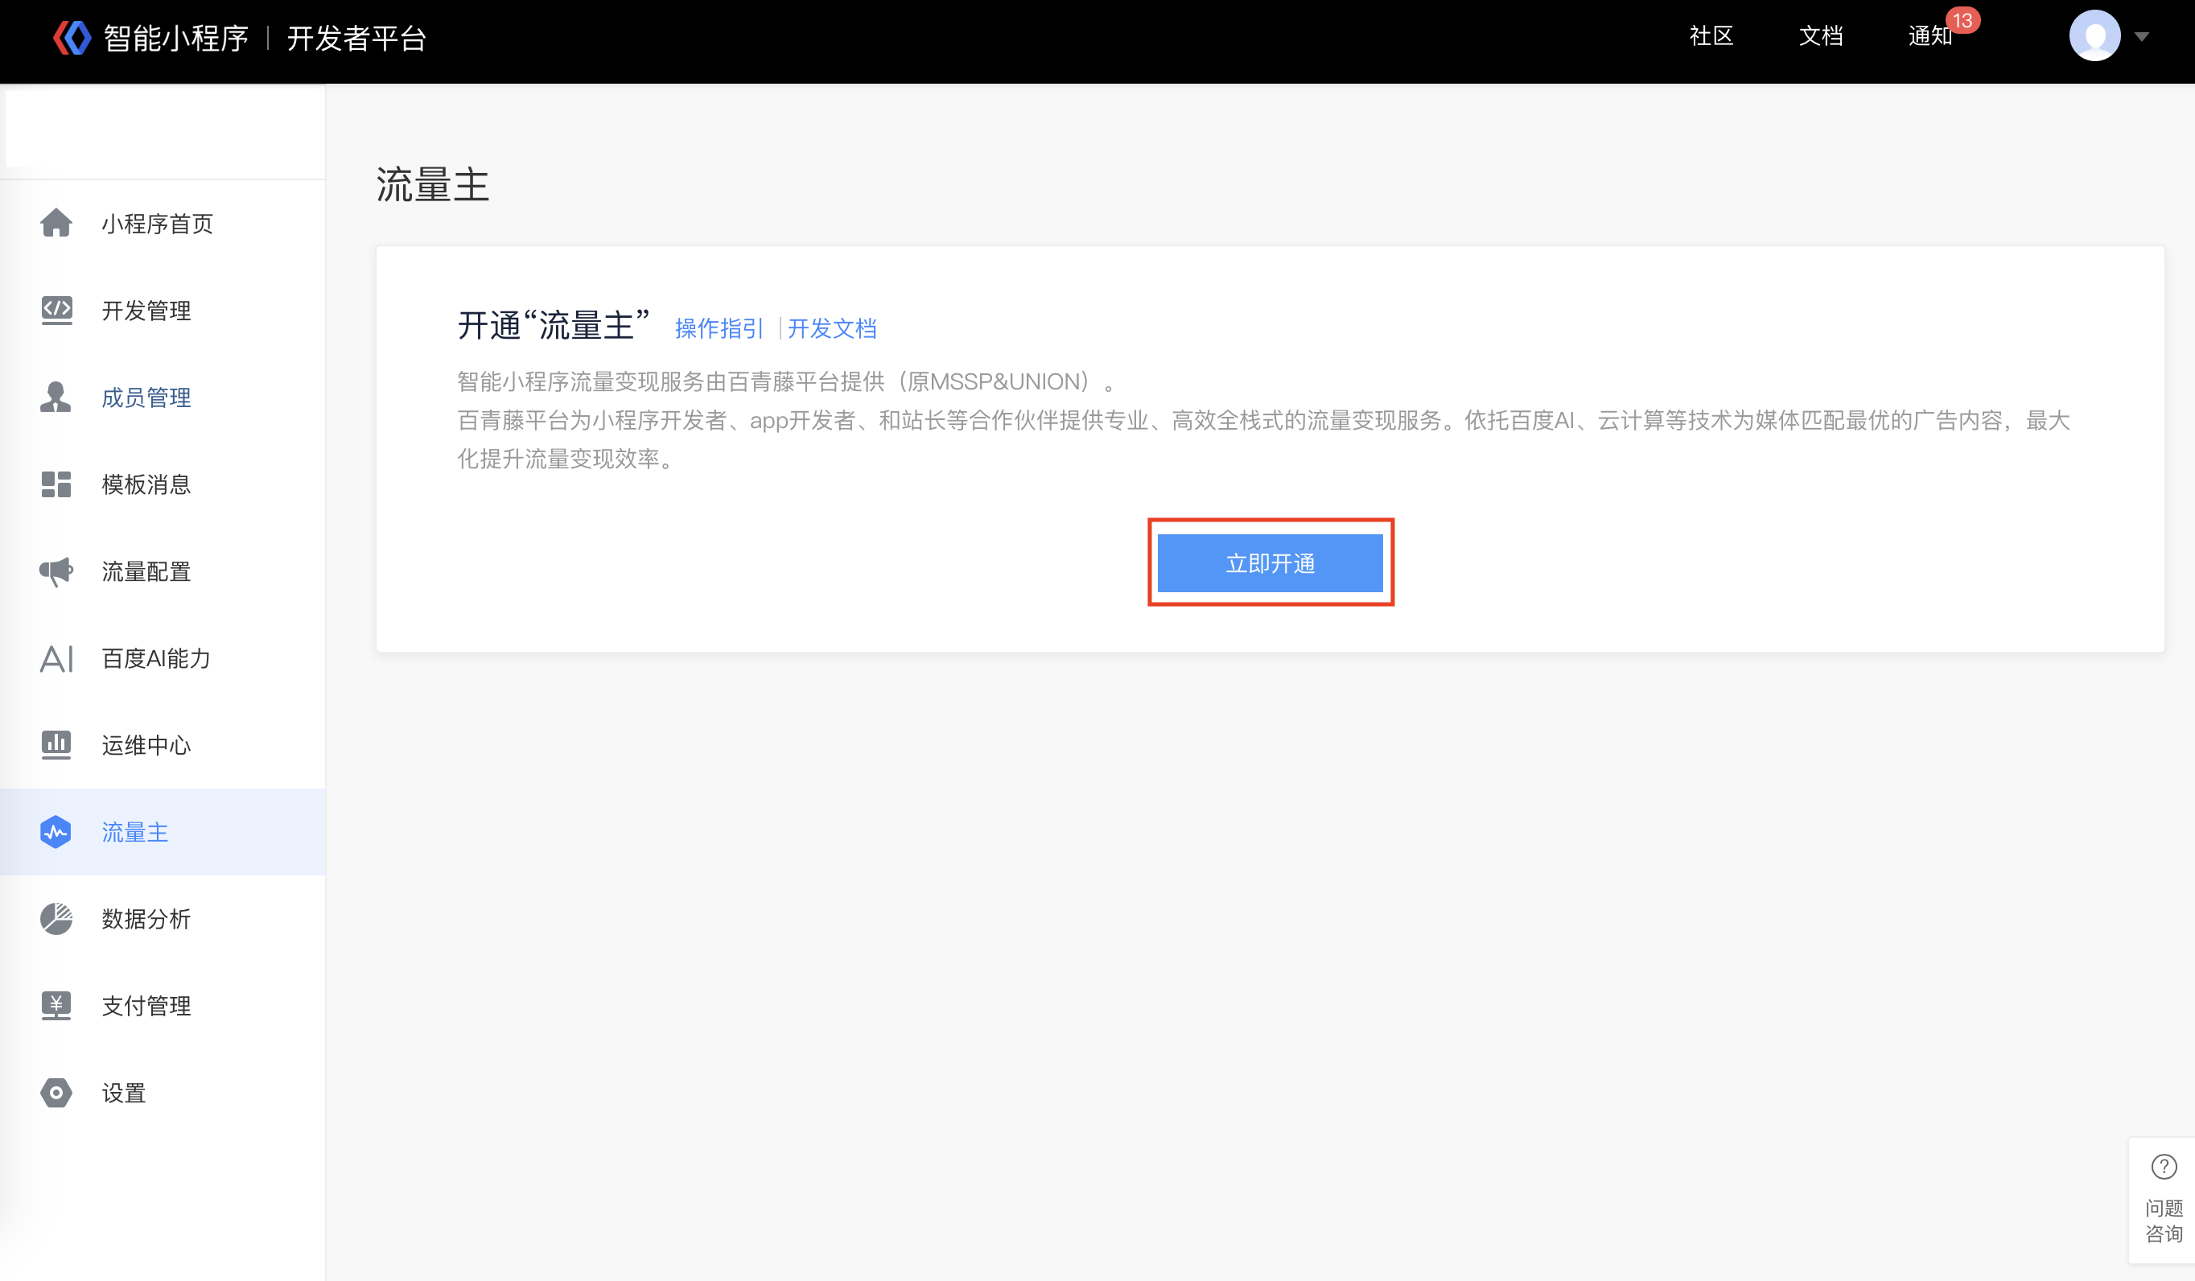Click the user avatar in the header
2195x1281 pixels.
point(2094,35)
